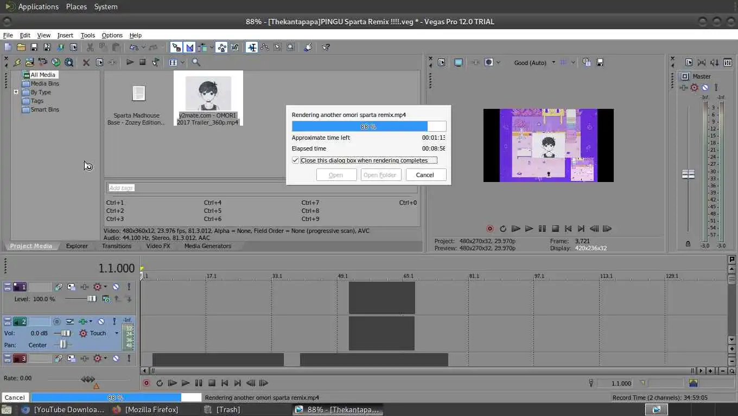Viewport: 738px width, 416px height.
Task: Open the Applications menu in top panel
Action: point(38,6)
